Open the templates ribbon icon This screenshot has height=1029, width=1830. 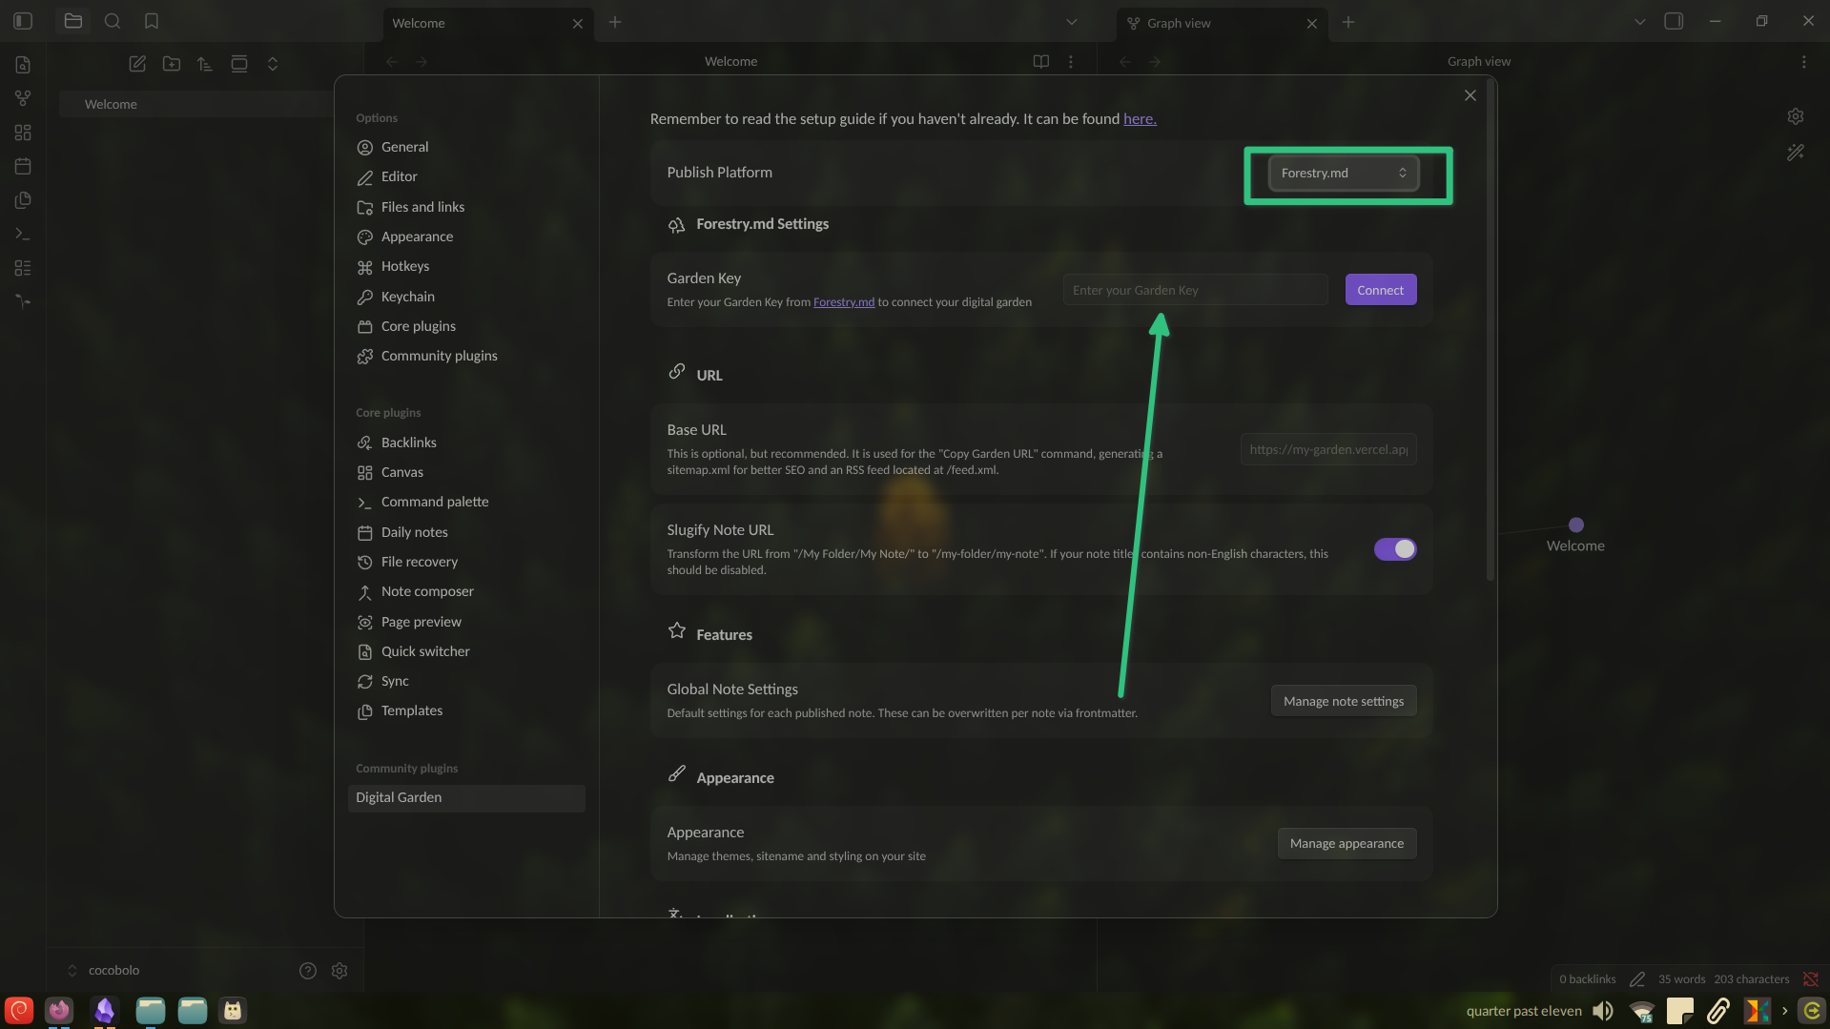(23, 200)
